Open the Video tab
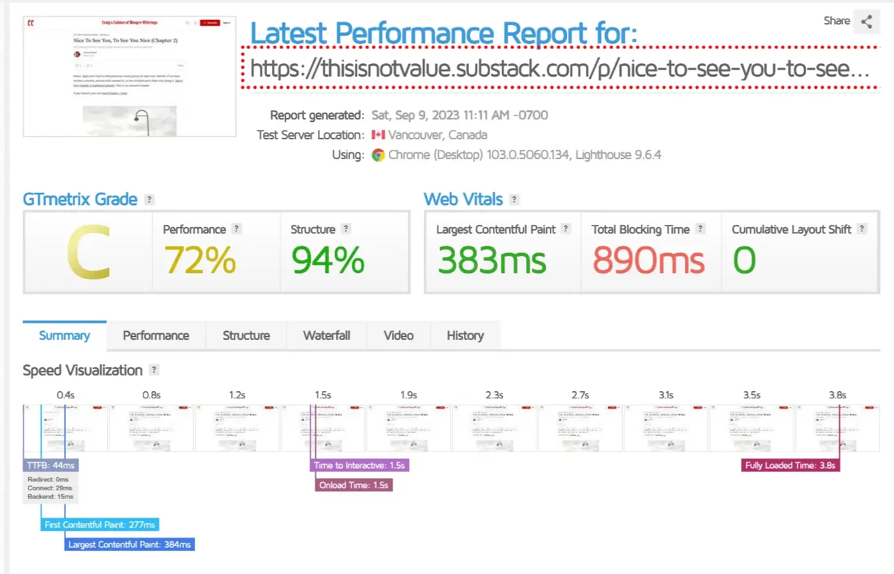 pyautogui.click(x=398, y=335)
